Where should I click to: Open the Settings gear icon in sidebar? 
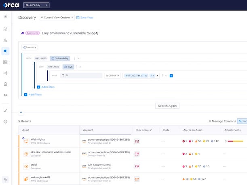tap(5, 121)
